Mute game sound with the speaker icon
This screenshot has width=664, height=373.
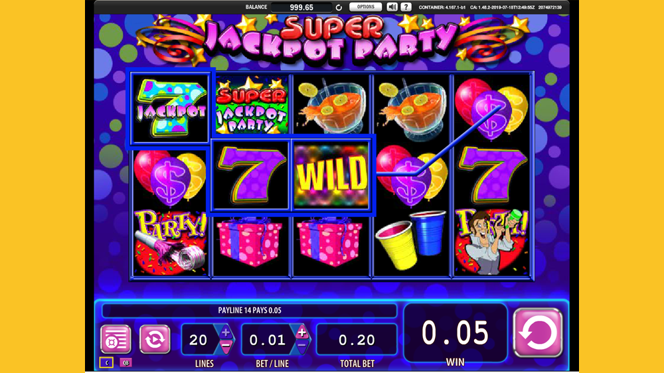[x=392, y=7]
